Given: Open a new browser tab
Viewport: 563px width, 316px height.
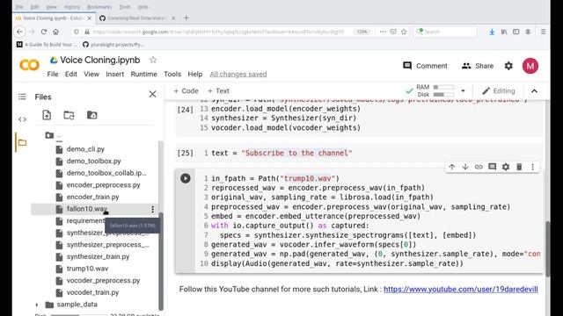Looking at the screenshot, I should [x=186, y=18].
